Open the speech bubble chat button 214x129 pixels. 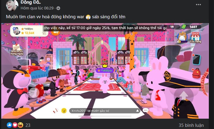(x=146, y=110)
